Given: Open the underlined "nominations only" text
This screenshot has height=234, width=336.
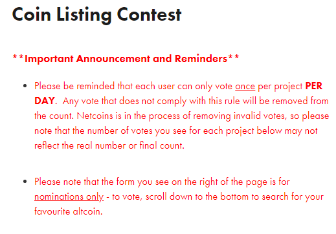Looking at the screenshot, I should tap(69, 197).
